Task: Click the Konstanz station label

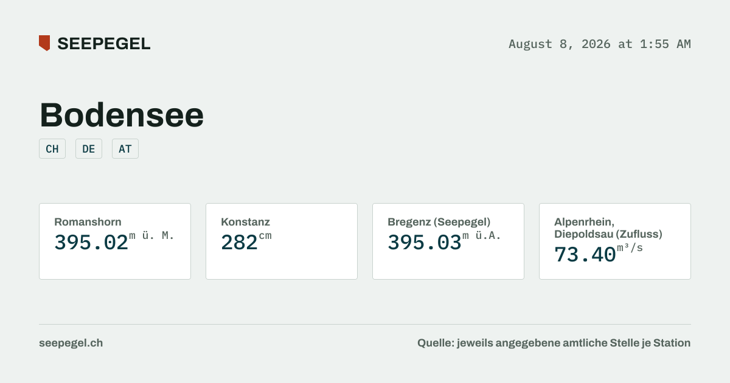Action: (245, 222)
